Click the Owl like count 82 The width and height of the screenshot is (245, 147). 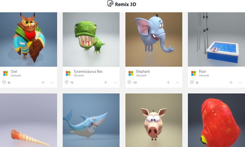[9, 82]
